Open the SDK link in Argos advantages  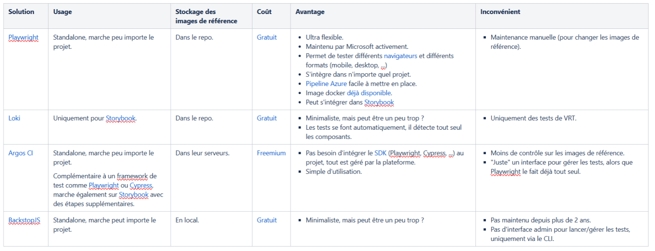380,153
